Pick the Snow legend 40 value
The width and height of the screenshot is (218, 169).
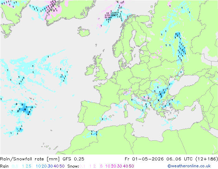[126, 166]
